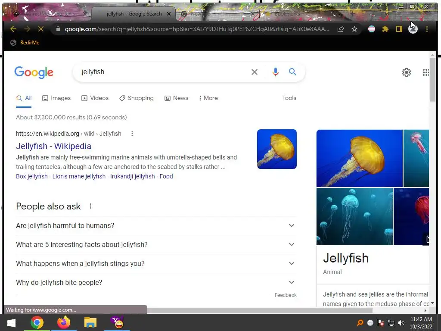Image resolution: width=441 pixels, height=331 pixels.
Task: Open the blue jellyfish group panel image
Action: 355,216
